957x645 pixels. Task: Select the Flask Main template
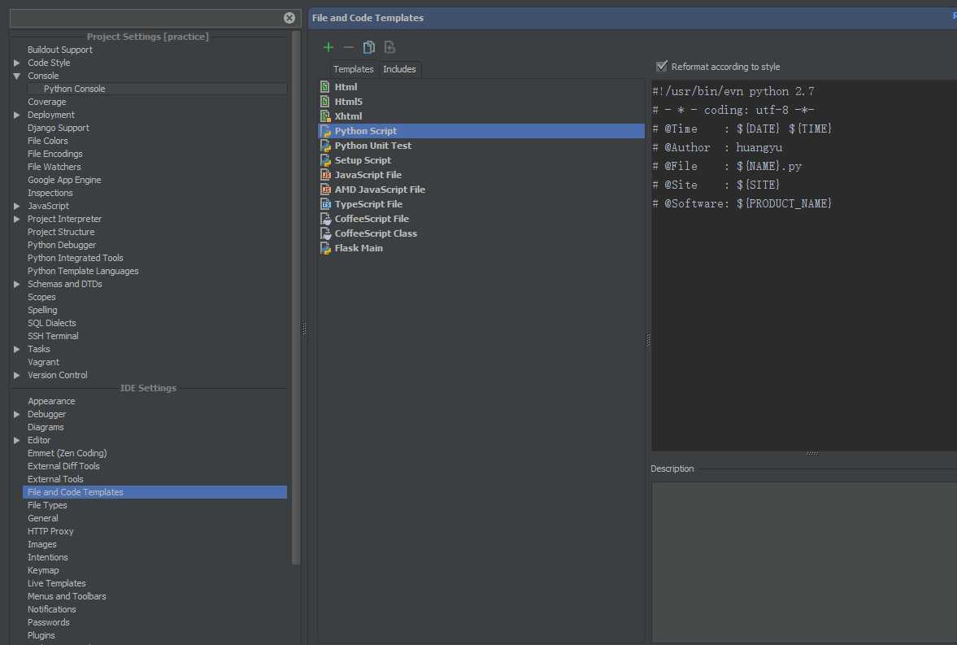tap(359, 248)
